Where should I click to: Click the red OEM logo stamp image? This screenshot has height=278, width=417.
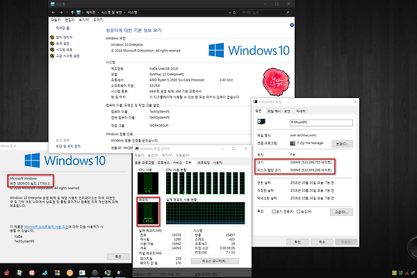[x=276, y=82]
